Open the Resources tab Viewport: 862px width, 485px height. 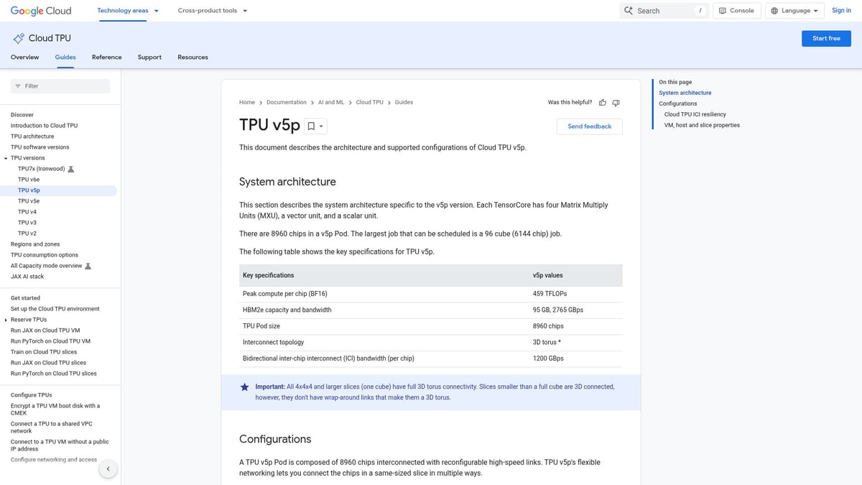pos(193,57)
